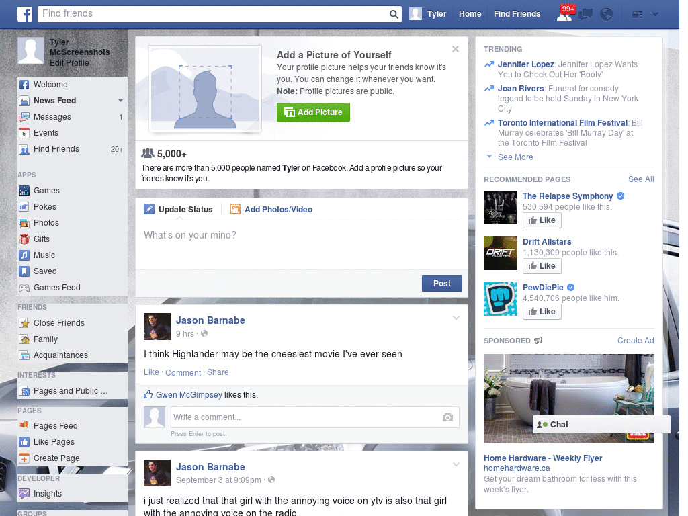Click the Photos icon in sidebar

(24, 223)
